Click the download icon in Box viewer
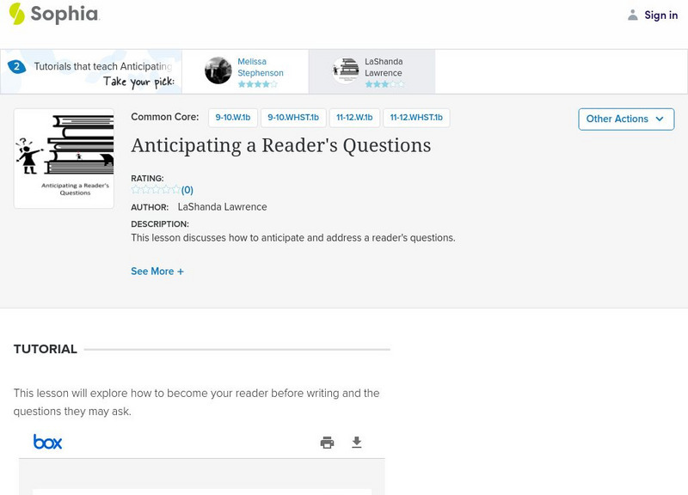Image resolution: width=688 pixels, height=495 pixels. click(x=357, y=443)
